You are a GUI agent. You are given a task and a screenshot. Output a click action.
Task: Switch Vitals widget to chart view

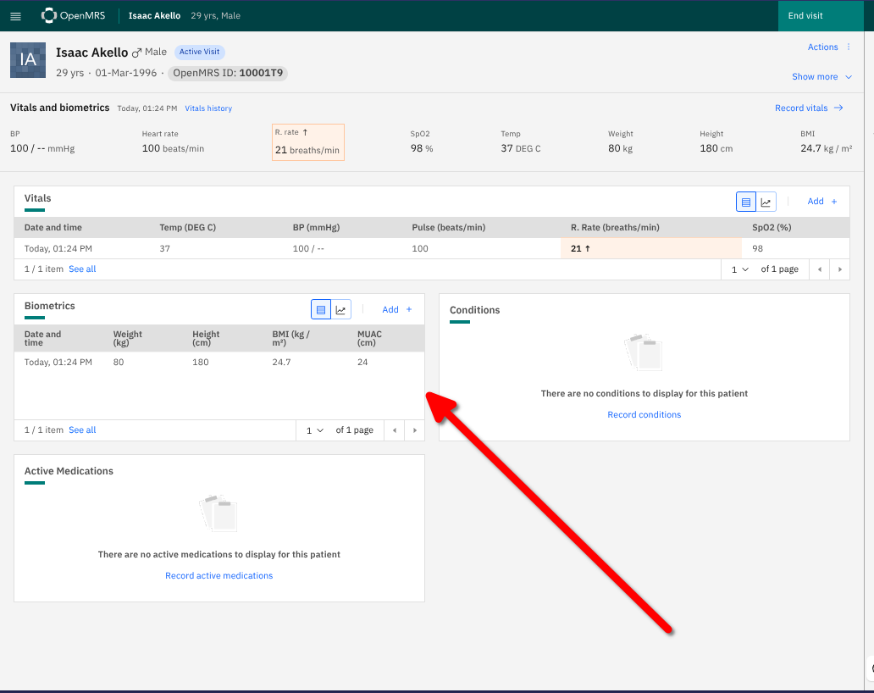(x=766, y=202)
